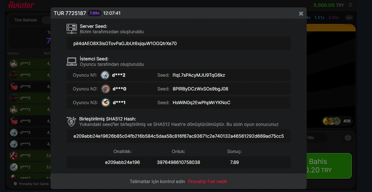Open the hamburger menu beside the TRY balance
The height and width of the screenshot is (192, 372).
coord(351,5)
